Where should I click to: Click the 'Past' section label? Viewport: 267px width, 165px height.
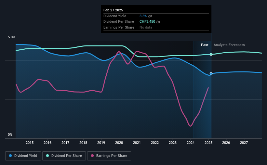click(x=205, y=45)
